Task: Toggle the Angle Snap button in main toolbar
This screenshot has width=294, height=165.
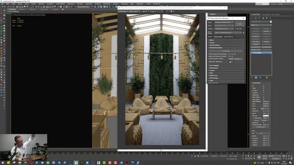Action: point(67,7)
